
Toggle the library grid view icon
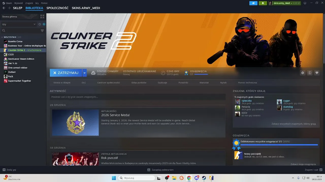pos(42,16)
